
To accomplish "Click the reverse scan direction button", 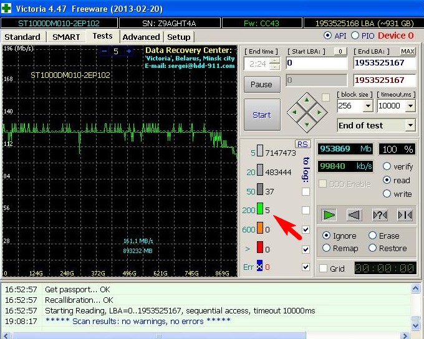I will click(354, 215).
